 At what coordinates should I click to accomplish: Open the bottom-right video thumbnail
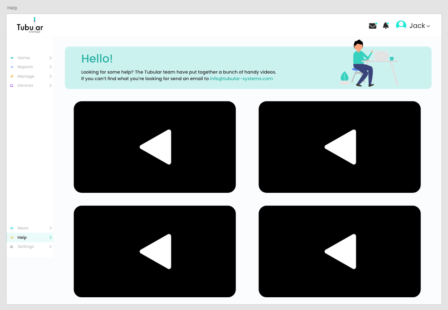point(339,251)
